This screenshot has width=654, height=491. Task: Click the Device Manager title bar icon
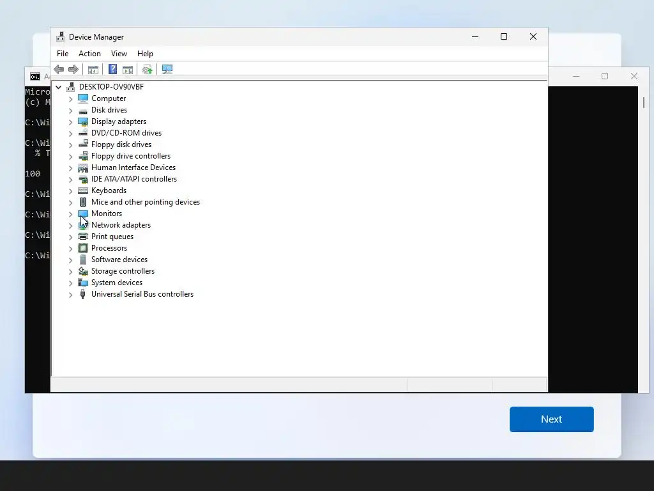click(61, 36)
